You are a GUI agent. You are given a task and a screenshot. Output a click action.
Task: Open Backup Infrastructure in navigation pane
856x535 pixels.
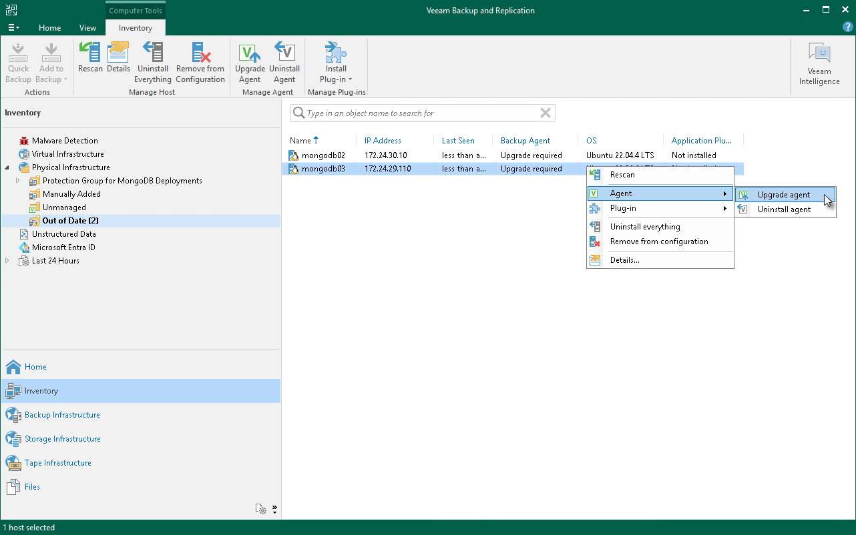click(62, 415)
